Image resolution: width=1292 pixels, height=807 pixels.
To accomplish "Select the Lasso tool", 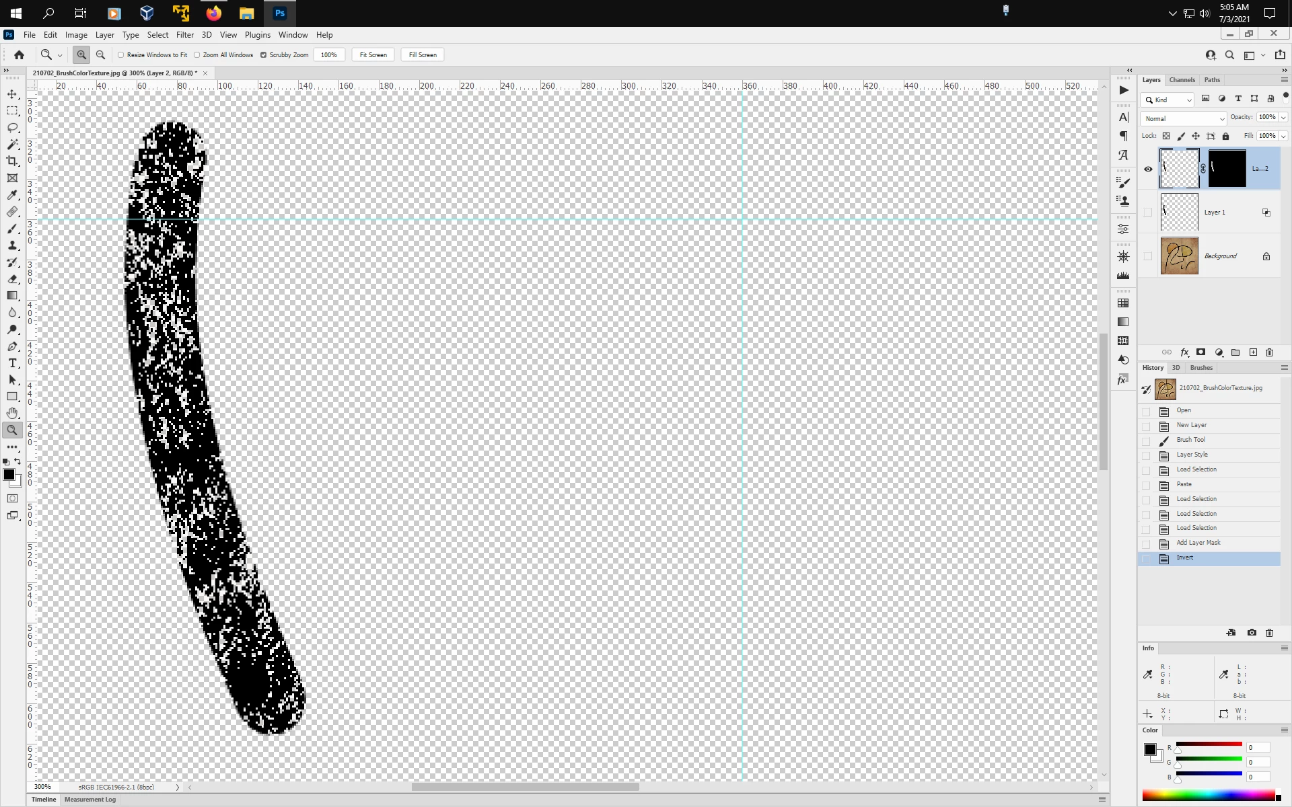I will click(12, 128).
